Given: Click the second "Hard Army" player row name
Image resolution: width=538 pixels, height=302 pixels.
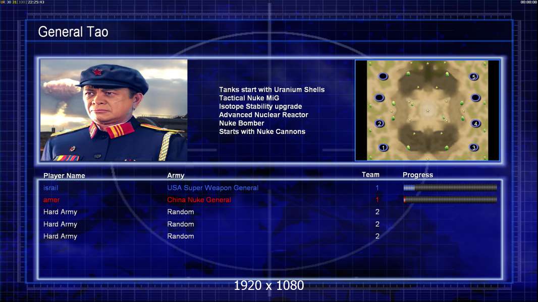Looking at the screenshot, I should click(x=60, y=224).
